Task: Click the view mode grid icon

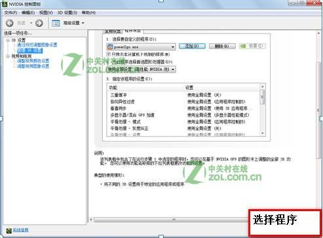Action: pyautogui.click(x=56, y=23)
